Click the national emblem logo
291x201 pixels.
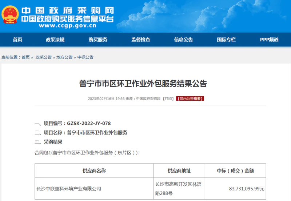pyautogui.click(x=11, y=16)
